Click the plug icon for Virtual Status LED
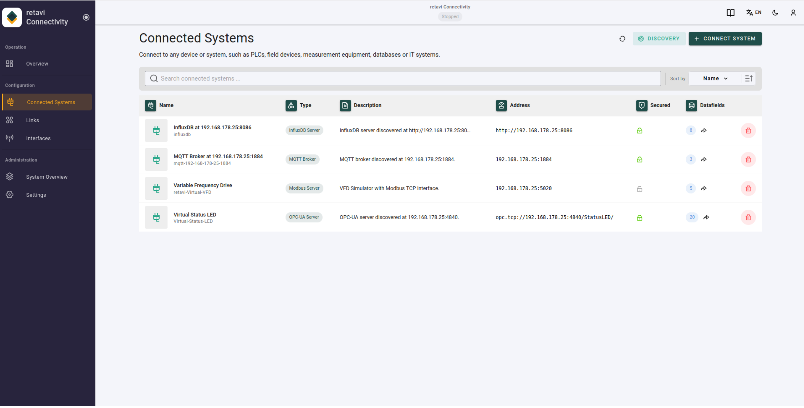Screen dimensions: 804x408 click(156, 218)
